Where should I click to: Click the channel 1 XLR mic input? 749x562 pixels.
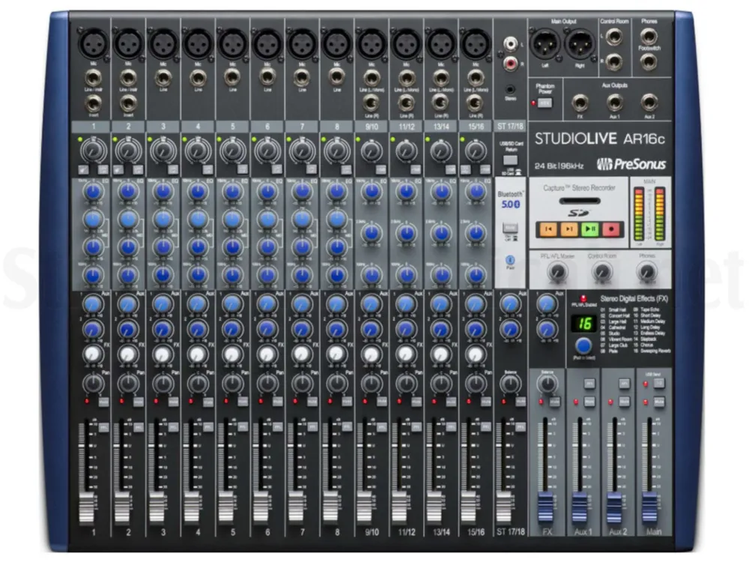(x=94, y=43)
